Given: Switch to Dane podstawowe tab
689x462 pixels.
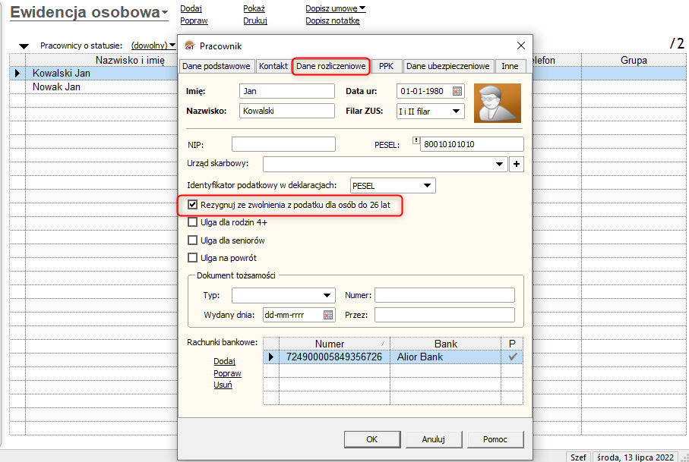Looking at the screenshot, I should coord(216,66).
